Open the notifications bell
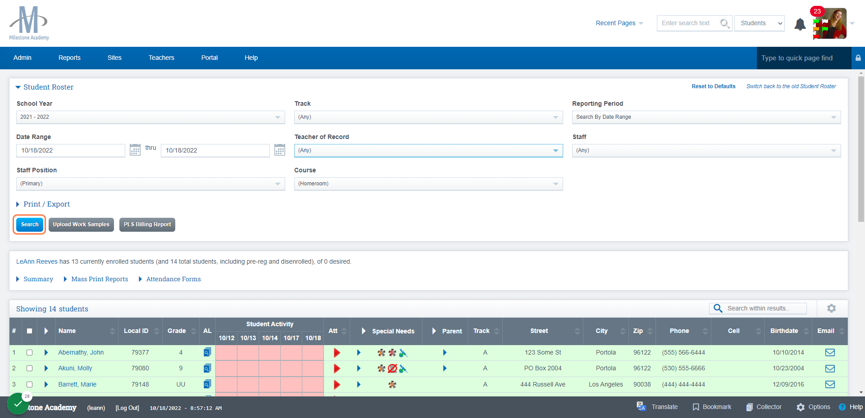The width and height of the screenshot is (865, 418). click(x=800, y=24)
